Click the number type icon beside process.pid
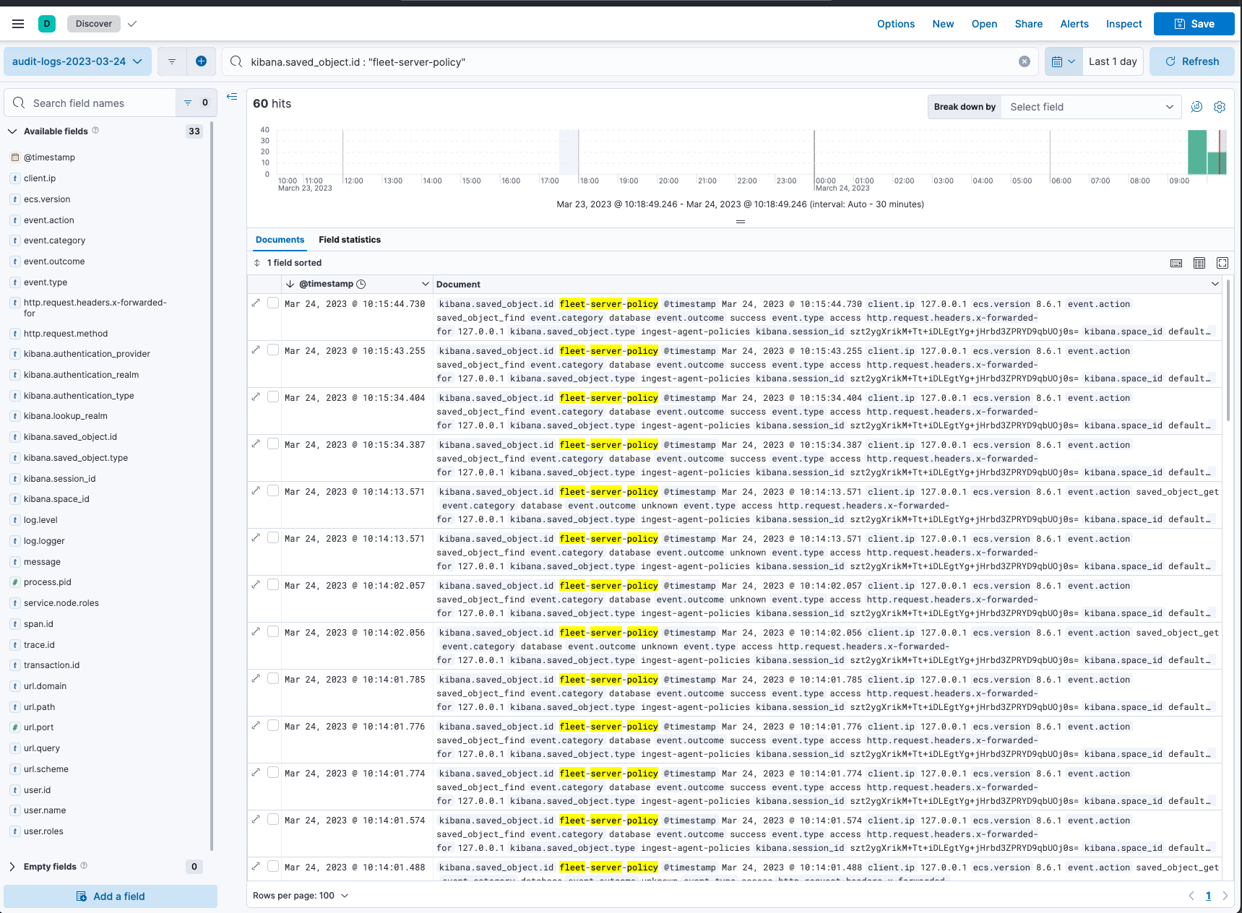 (15, 582)
